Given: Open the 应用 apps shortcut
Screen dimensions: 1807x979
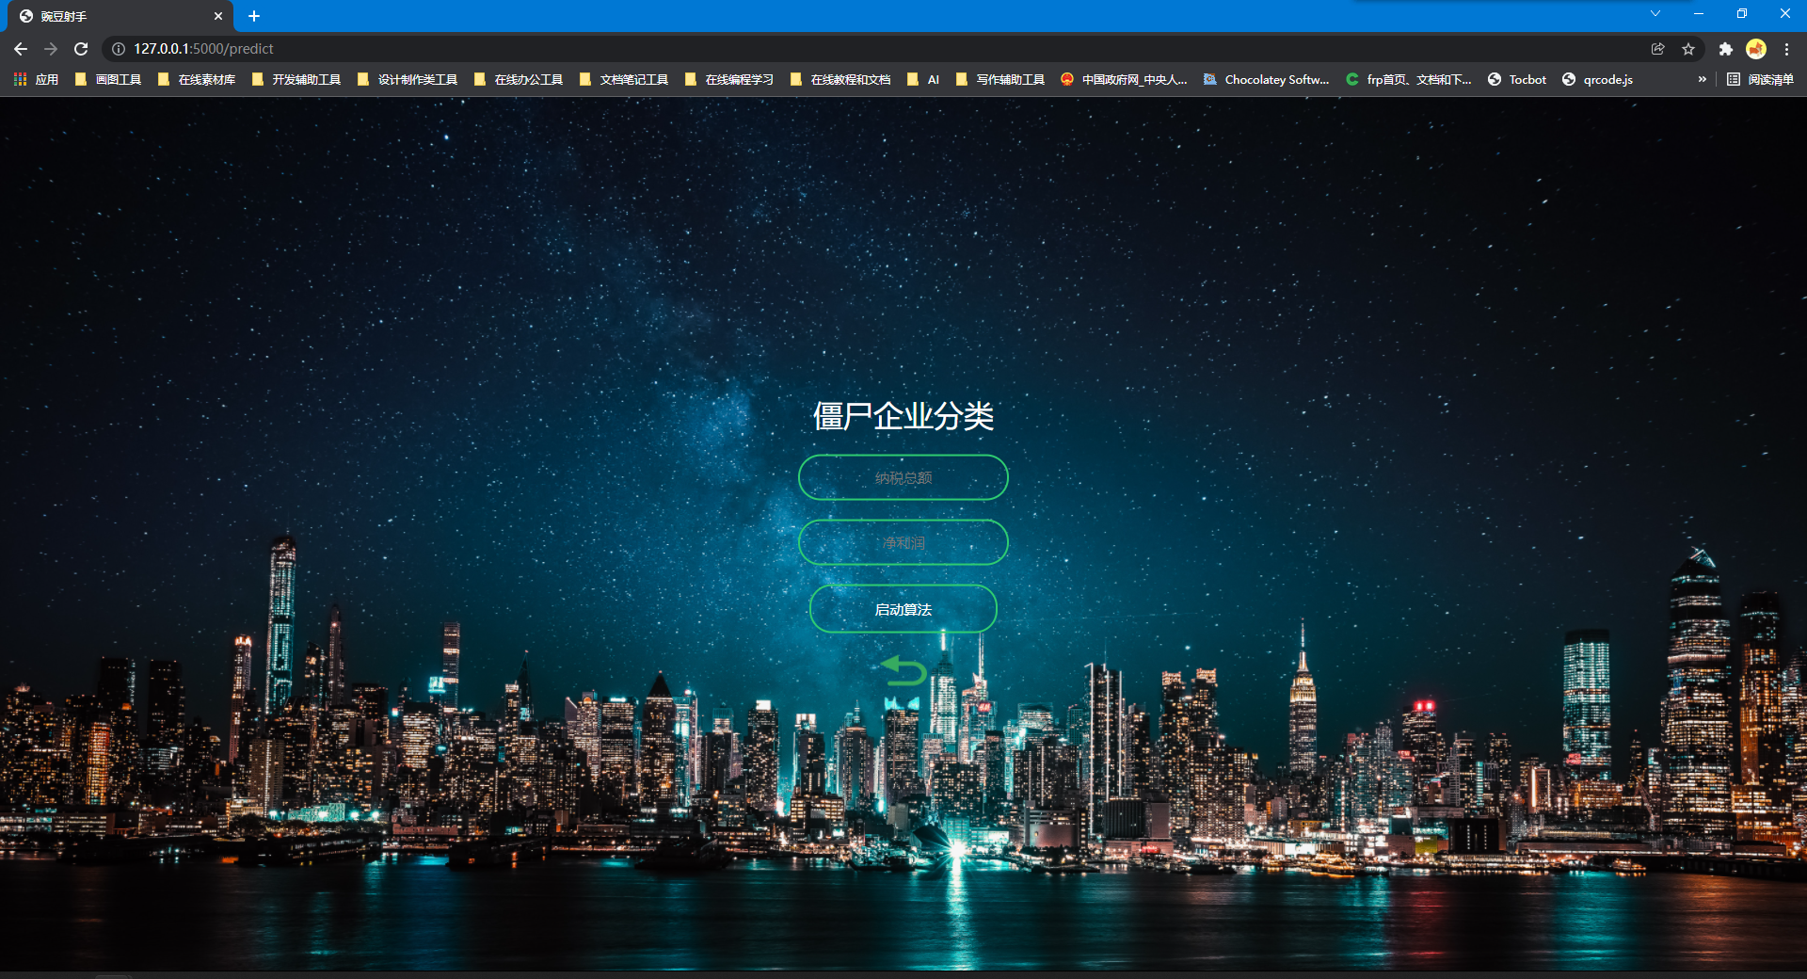Looking at the screenshot, I should point(36,79).
